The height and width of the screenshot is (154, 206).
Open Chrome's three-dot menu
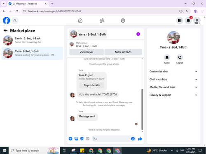(202, 11)
